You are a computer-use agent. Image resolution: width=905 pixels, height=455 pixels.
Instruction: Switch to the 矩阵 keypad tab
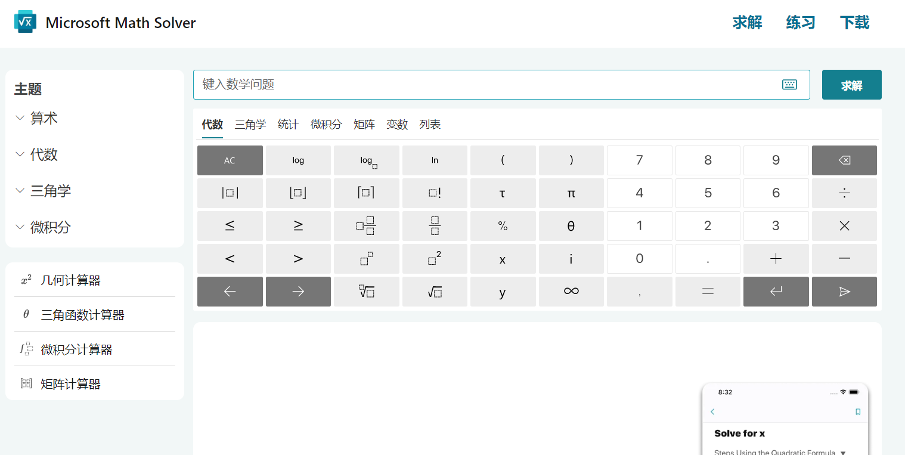tap(364, 125)
